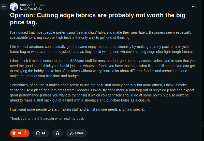Give an award to this post

tap(57, 133)
